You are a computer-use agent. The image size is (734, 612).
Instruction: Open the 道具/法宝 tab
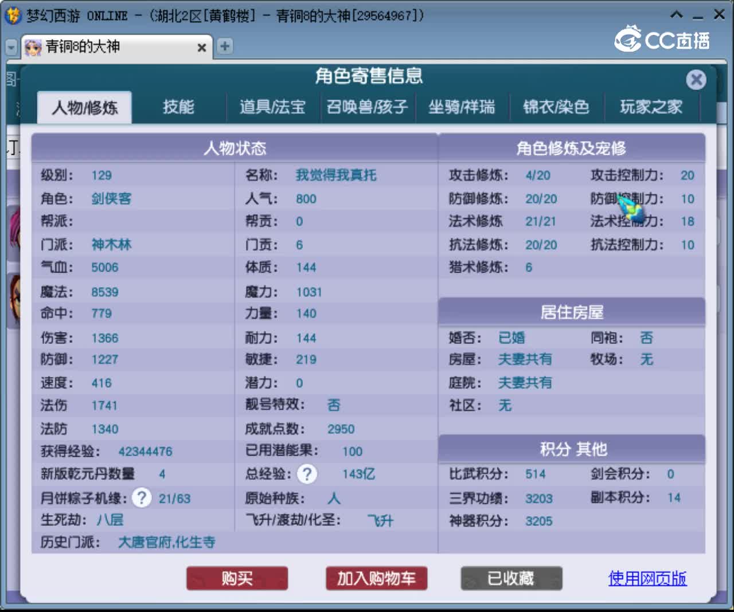pos(272,107)
